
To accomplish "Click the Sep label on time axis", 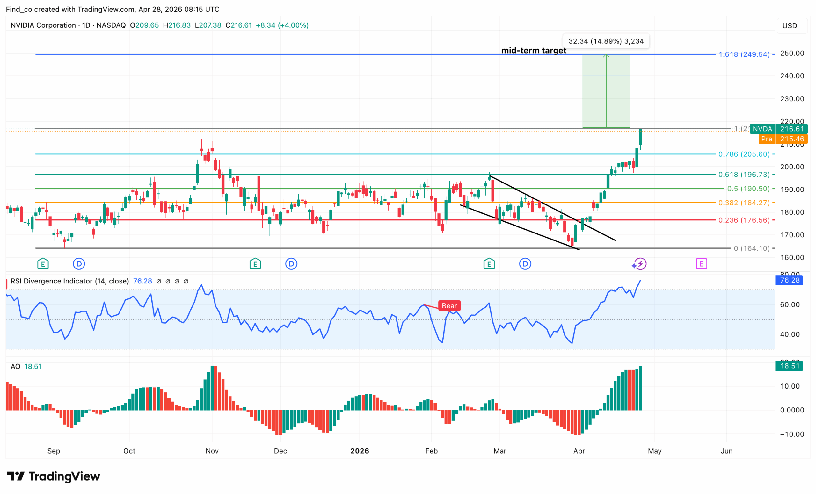I will [54, 451].
